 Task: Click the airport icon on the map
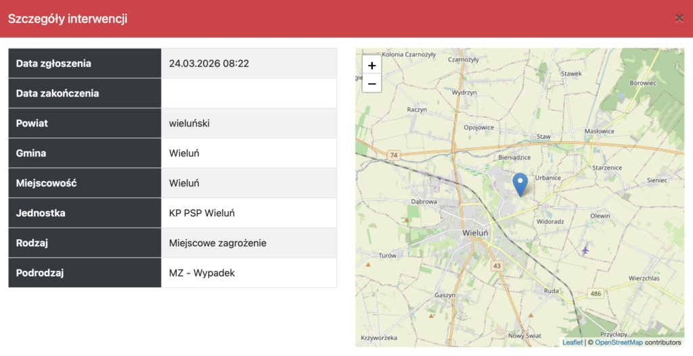[x=585, y=251]
